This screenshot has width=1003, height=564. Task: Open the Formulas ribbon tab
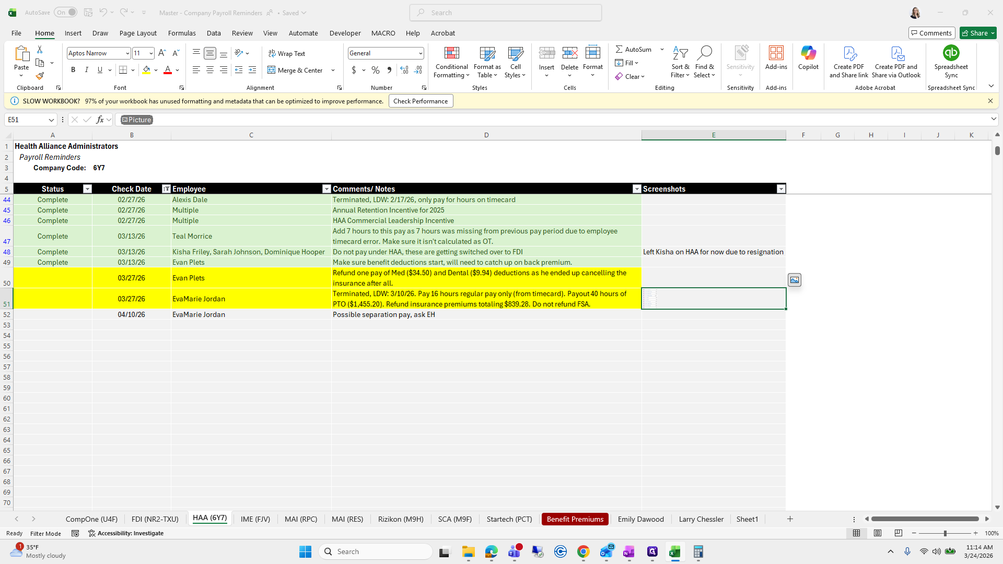click(x=182, y=33)
